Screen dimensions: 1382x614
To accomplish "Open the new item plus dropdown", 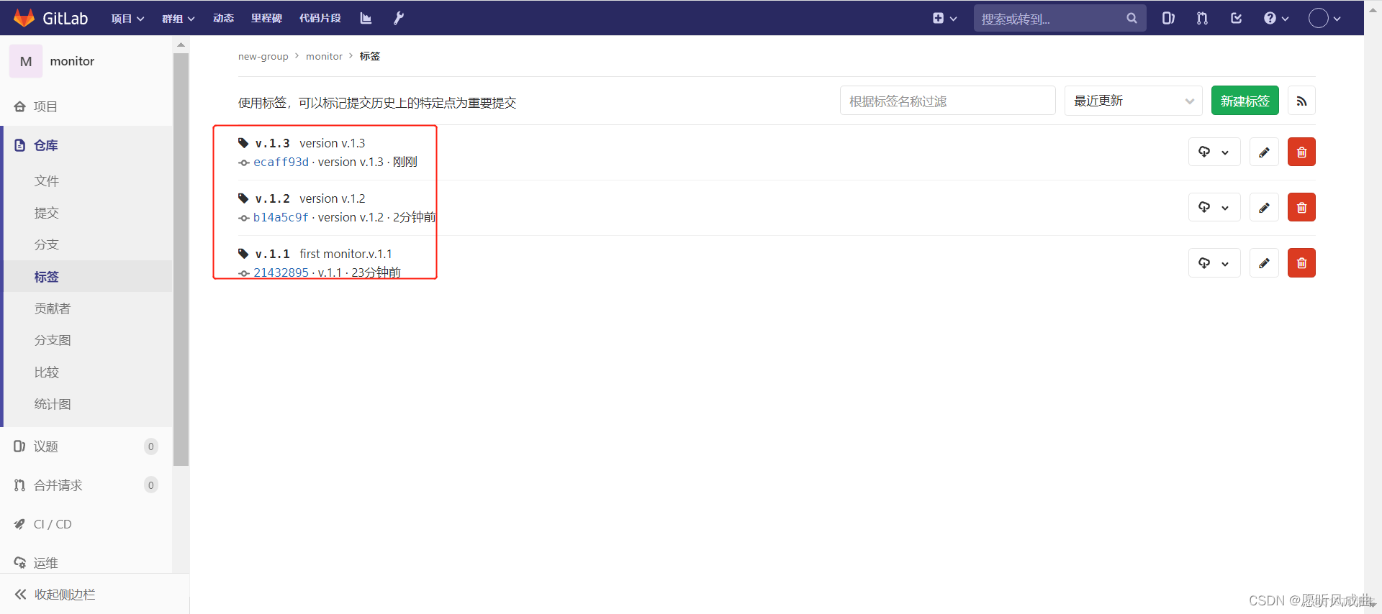I will (x=944, y=18).
